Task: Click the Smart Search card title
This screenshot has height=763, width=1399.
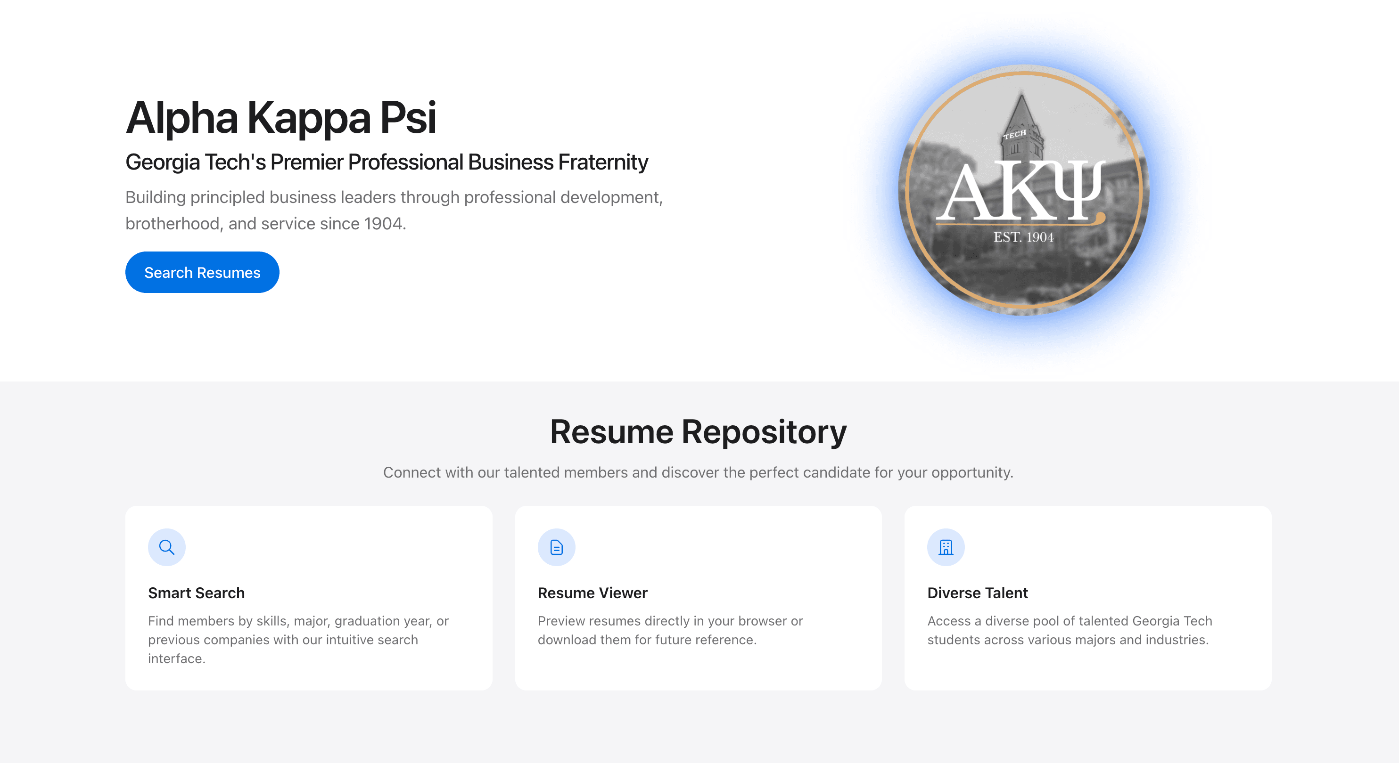Action: (196, 593)
